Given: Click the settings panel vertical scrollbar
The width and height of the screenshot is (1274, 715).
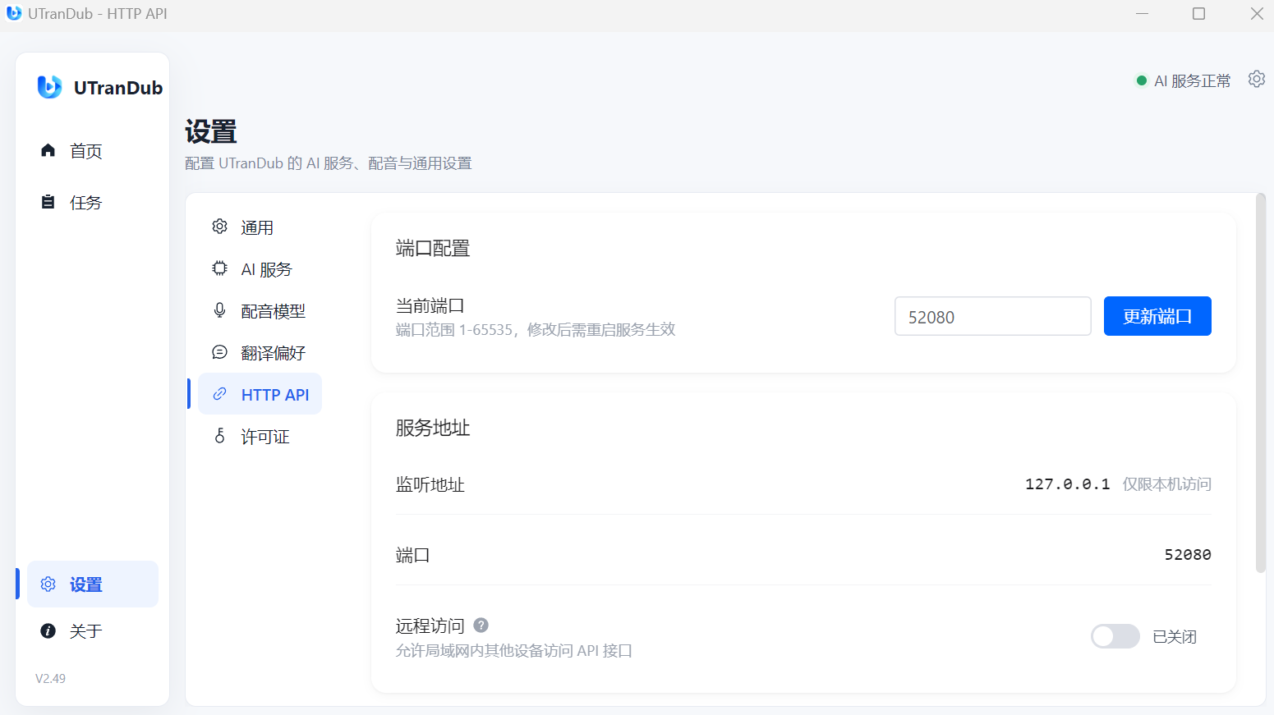Looking at the screenshot, I should point(1261,383).
